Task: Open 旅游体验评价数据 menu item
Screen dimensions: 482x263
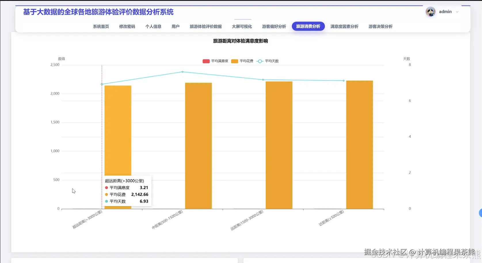Action: tap(205, 26)
